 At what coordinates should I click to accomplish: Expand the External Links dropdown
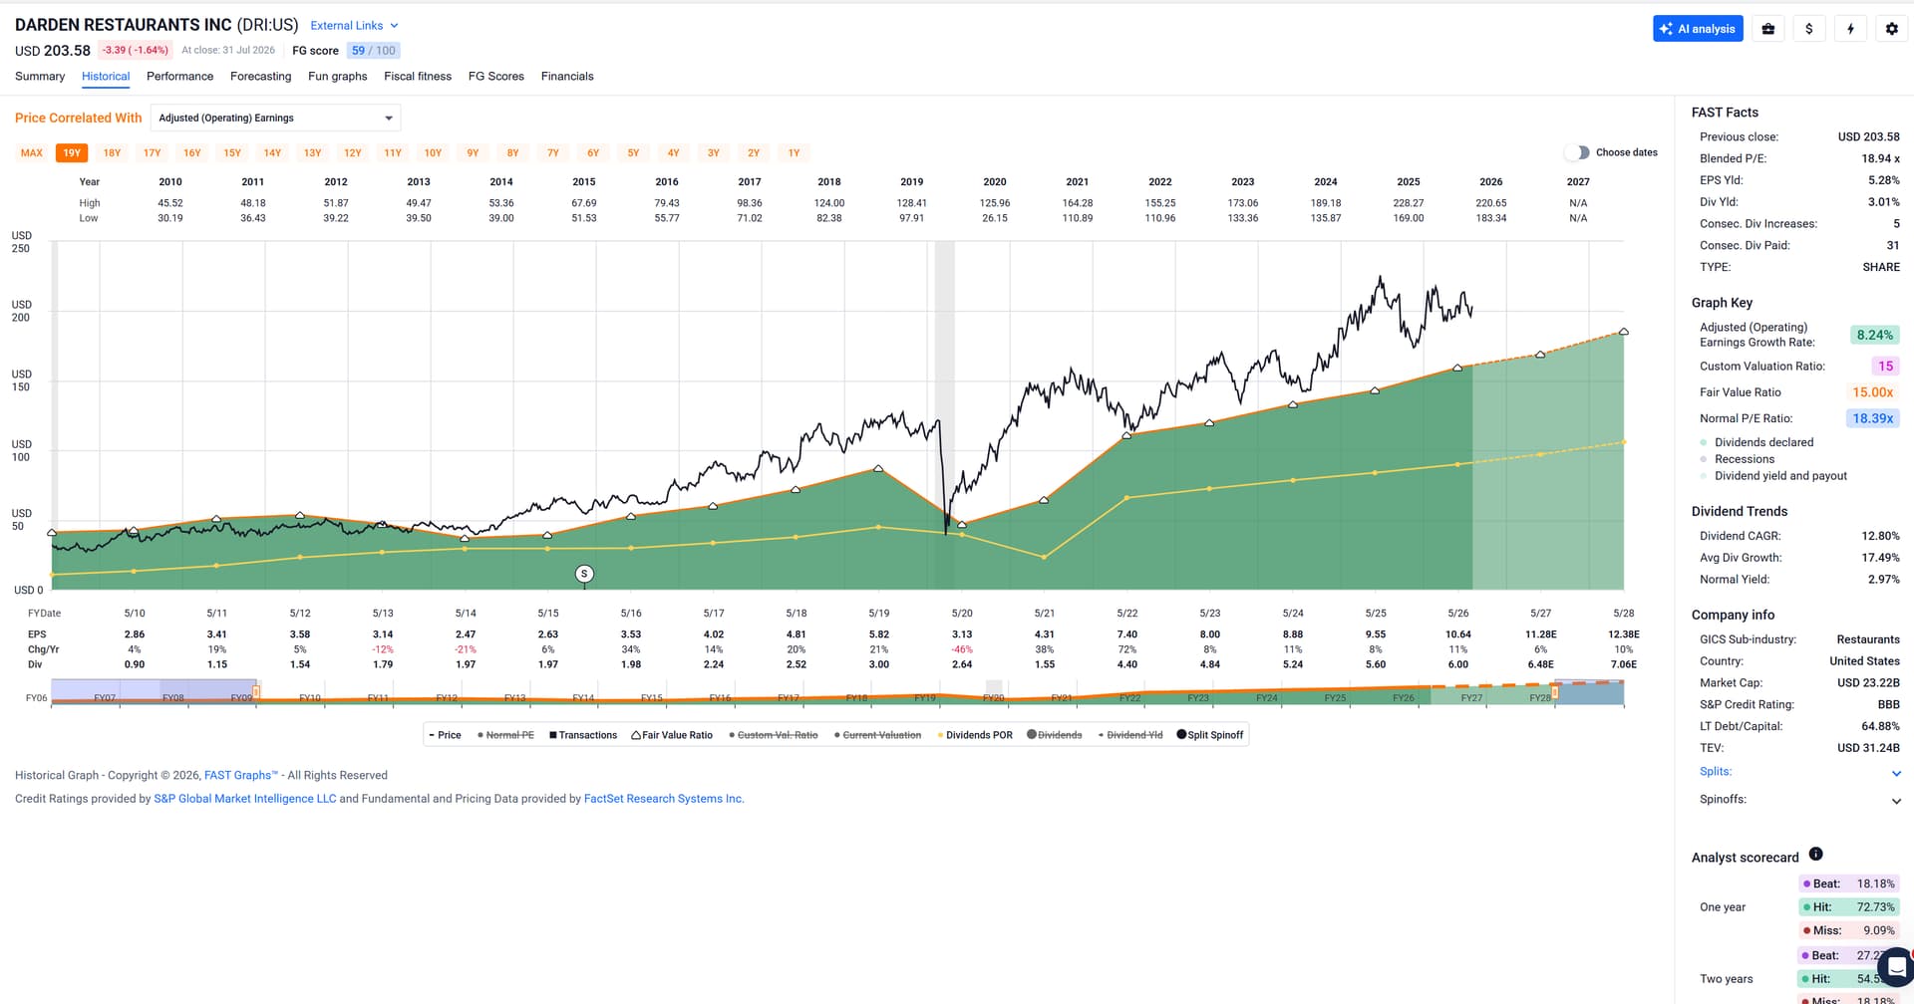click(x=354, y=26)
